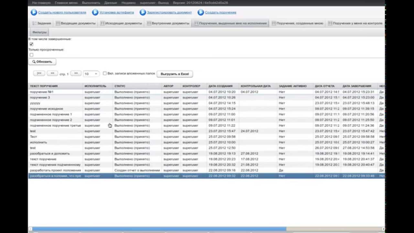Click the blue arrow icon beside 'Зарегистрировать документ'
Image resolution: width=414 pixels, height=233 pixels.
pyautogui.click(x=143, y=12)
